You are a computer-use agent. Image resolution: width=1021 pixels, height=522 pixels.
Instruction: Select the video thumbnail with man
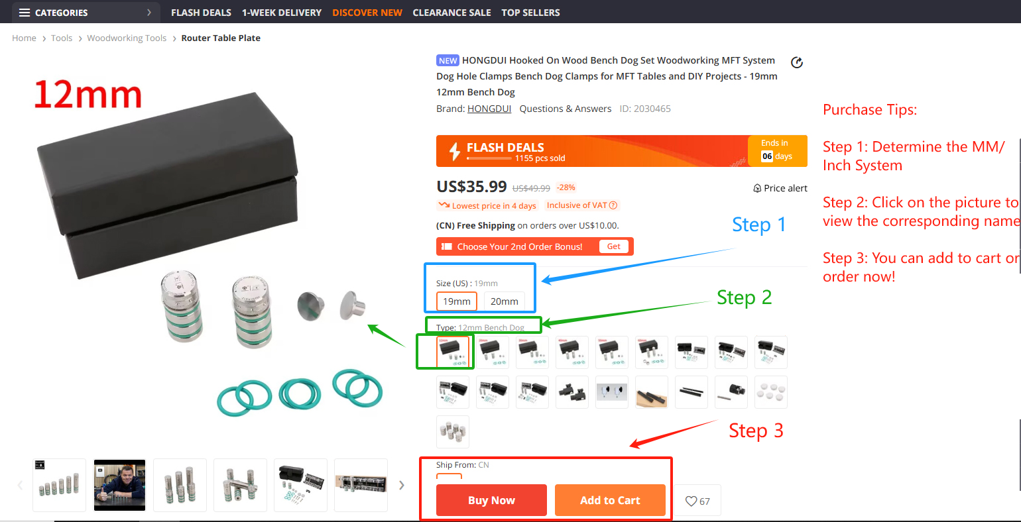click(x=119, y=485)
